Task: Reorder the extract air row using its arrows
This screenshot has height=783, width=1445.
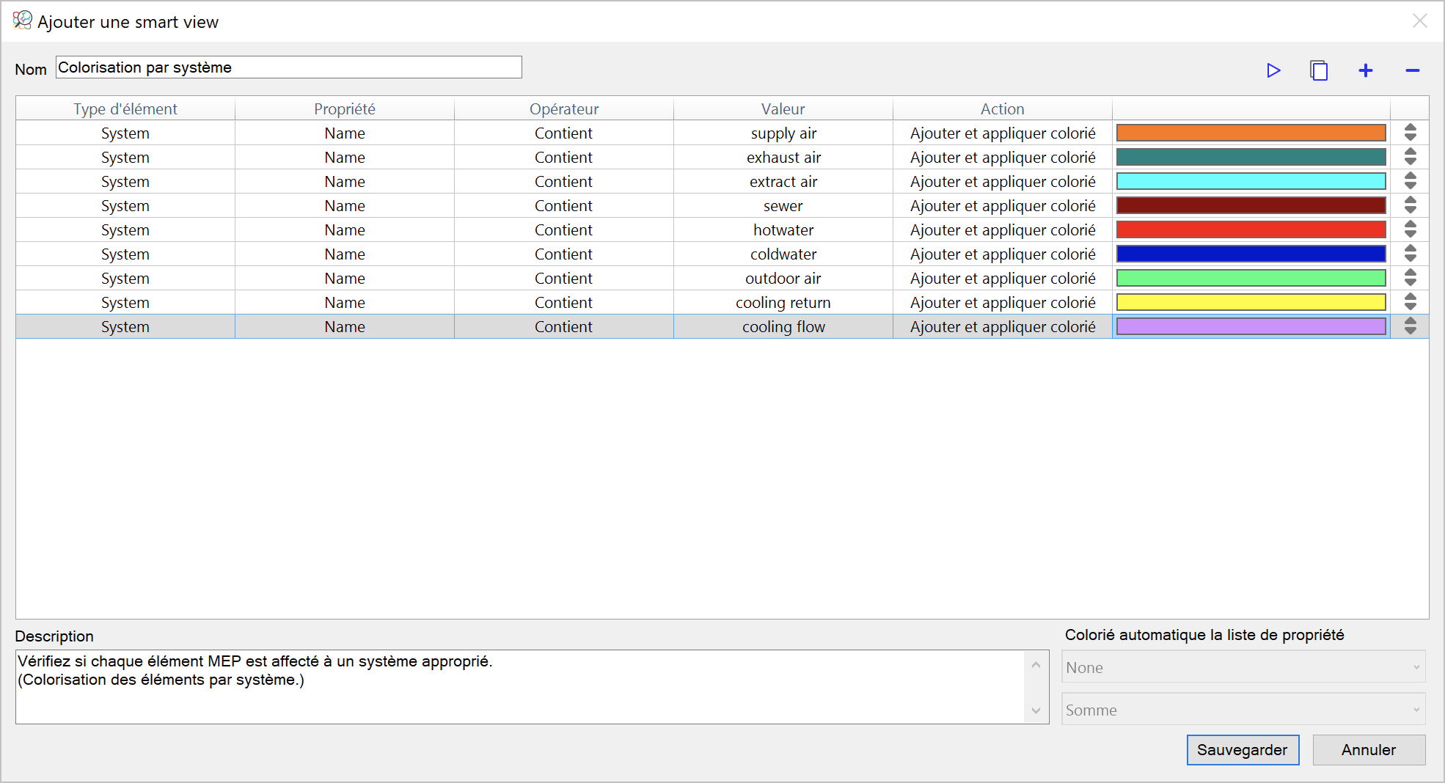Action: [1410, 181]
